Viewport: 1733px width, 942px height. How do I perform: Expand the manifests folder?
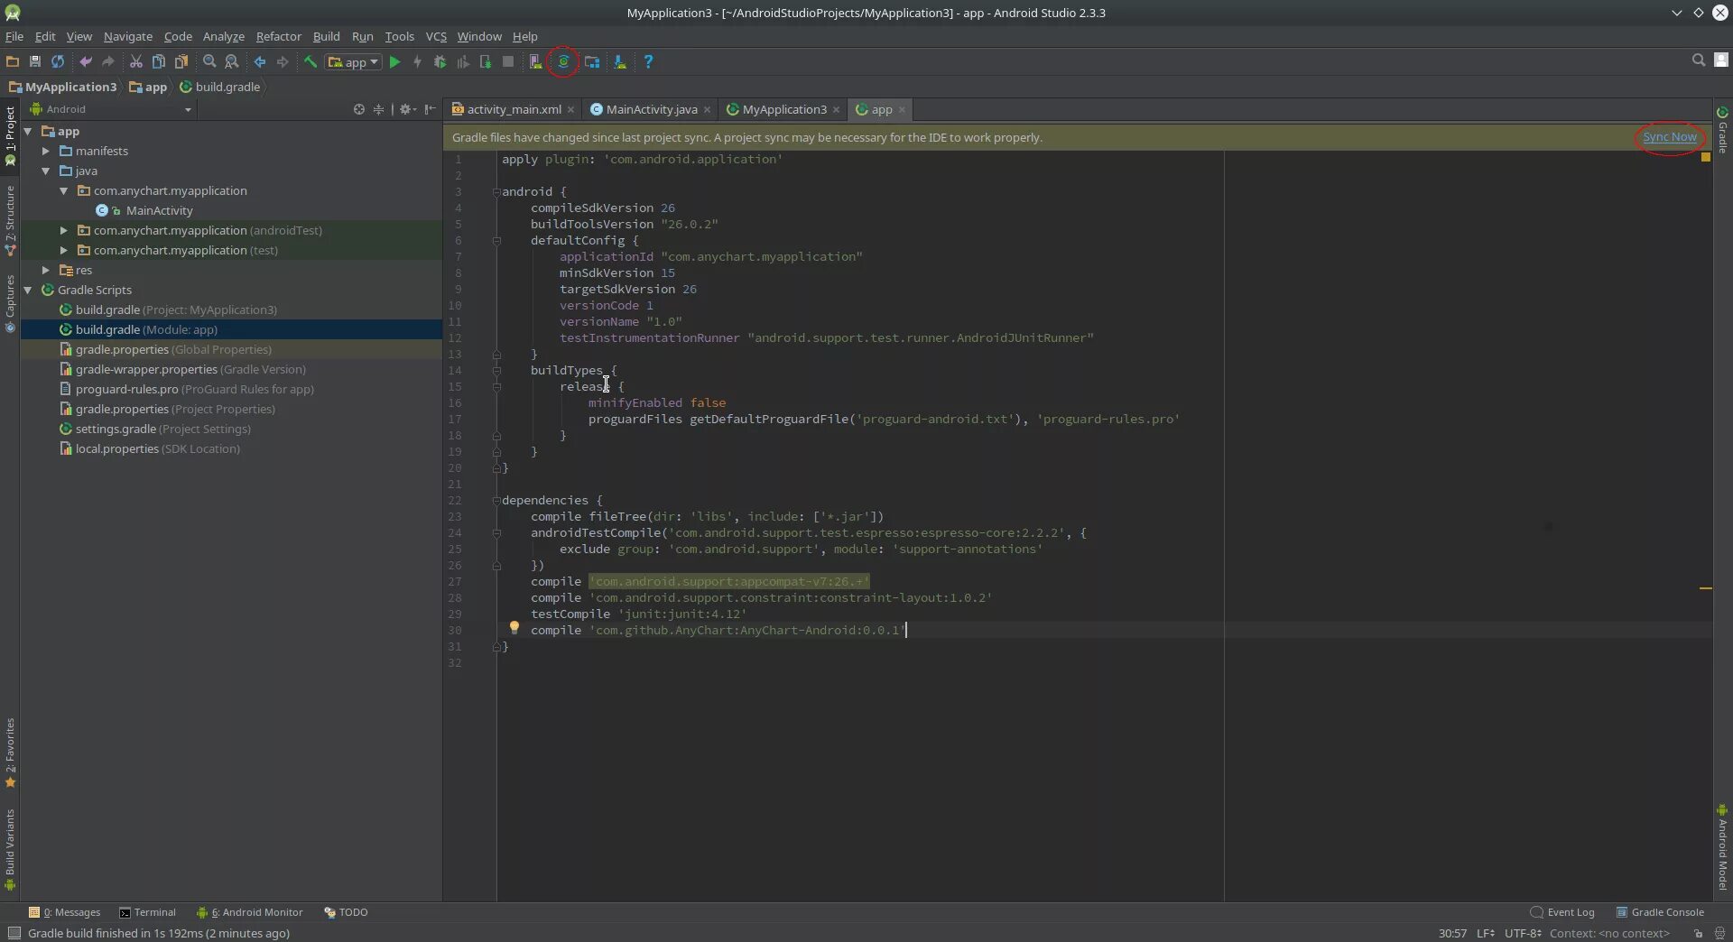[46, 151]
